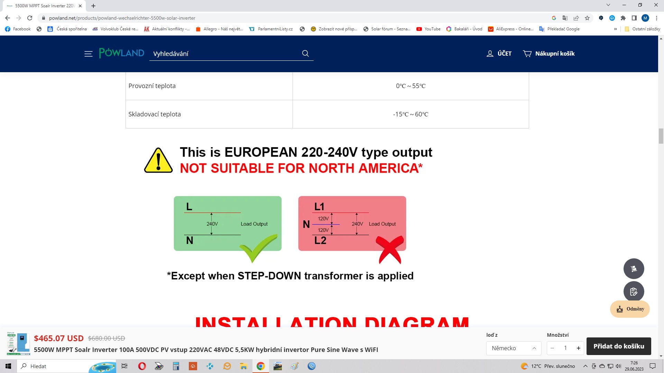The image size is (664, 373).
Task: Show hidden bookmarks with chevron
Action: point(615,29)
